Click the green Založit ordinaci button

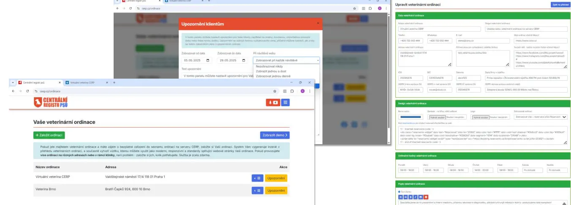49,135
